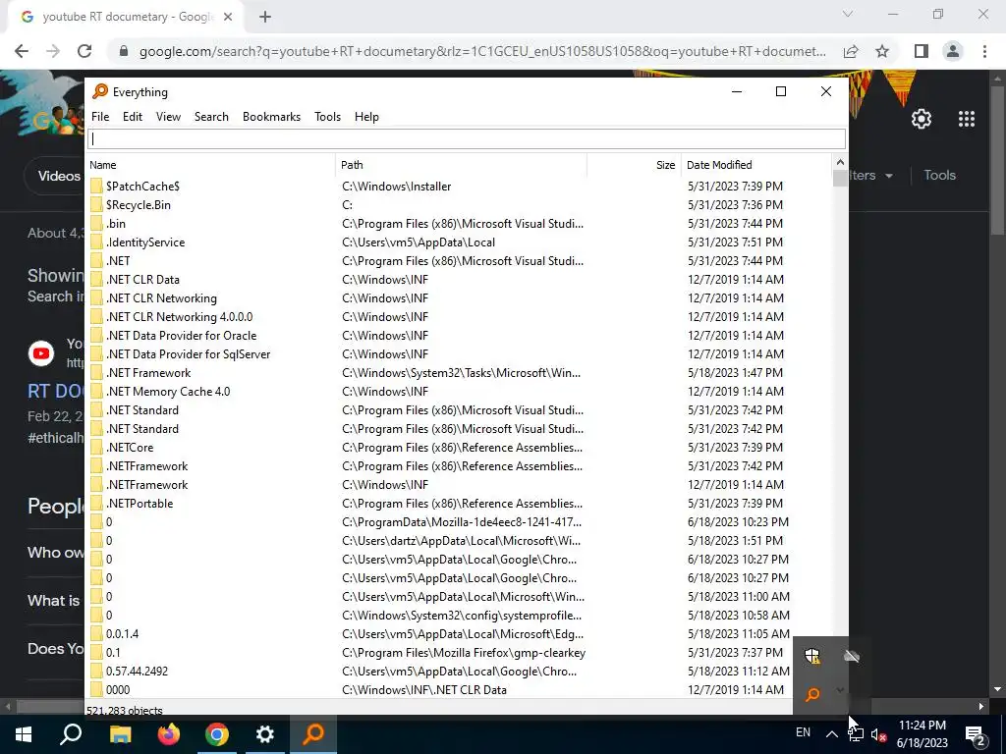This screenshot has height=754, width=1006.
Task: Click the folder icon of .NET Data Provider for Oracle
Action: tap(96, 335)
